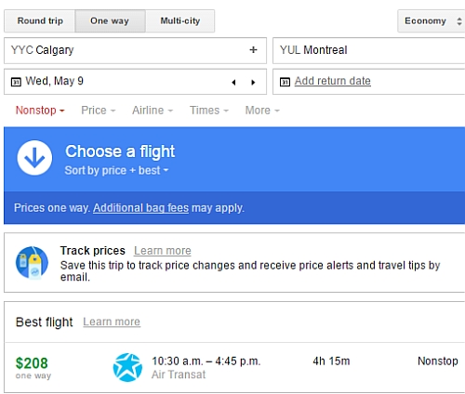Open the Sort by price + best dropdown

116,170
